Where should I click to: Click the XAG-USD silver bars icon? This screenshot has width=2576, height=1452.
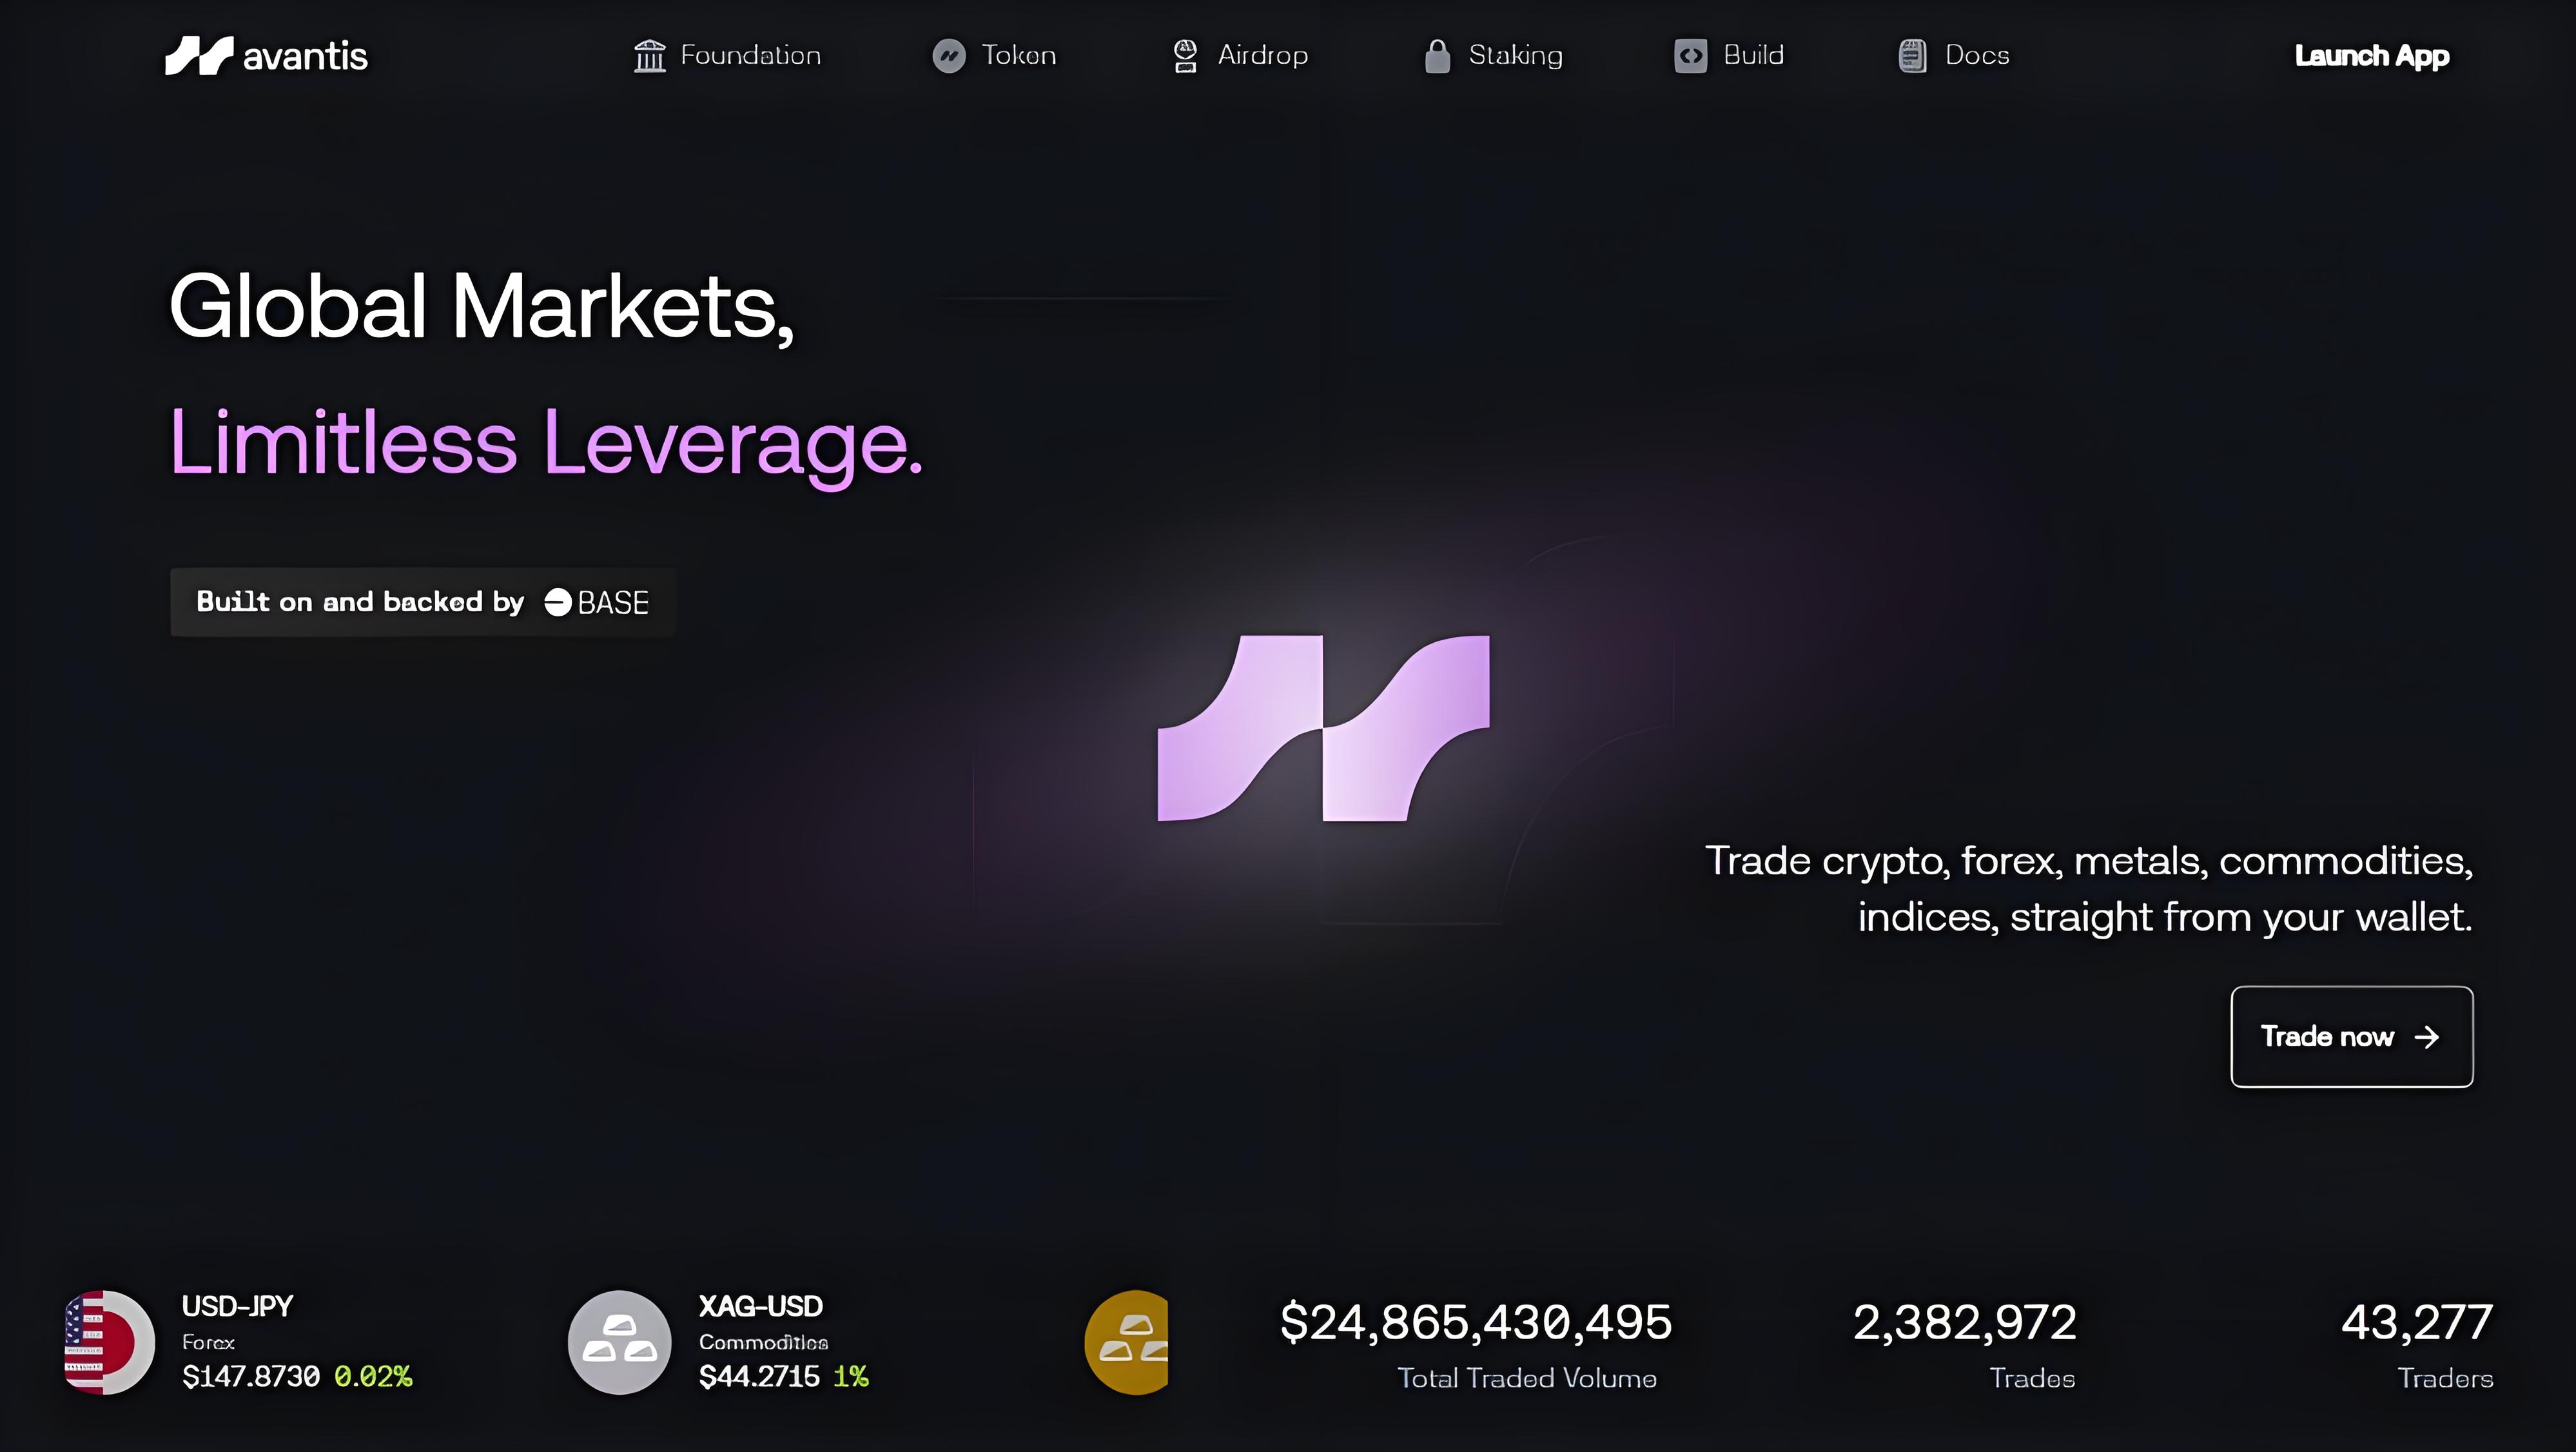[x=619, y=1342]
